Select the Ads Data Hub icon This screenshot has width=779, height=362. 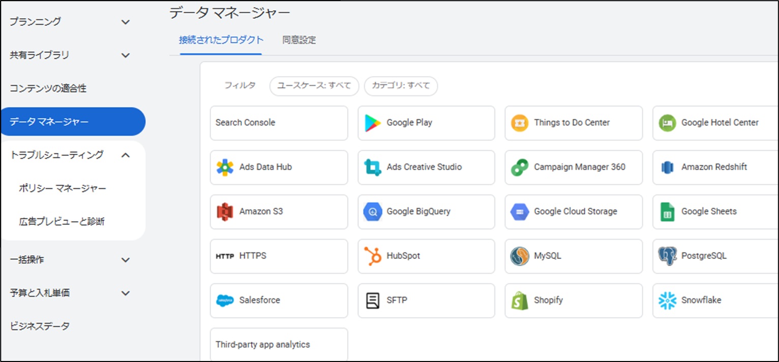[225, 167]
